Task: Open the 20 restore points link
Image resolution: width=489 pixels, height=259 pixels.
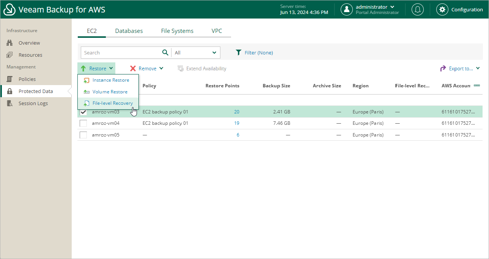Action: coord(236,112)
